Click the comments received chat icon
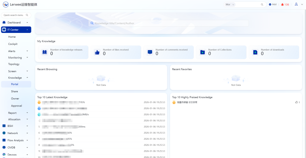 click(x=150, y=52)
